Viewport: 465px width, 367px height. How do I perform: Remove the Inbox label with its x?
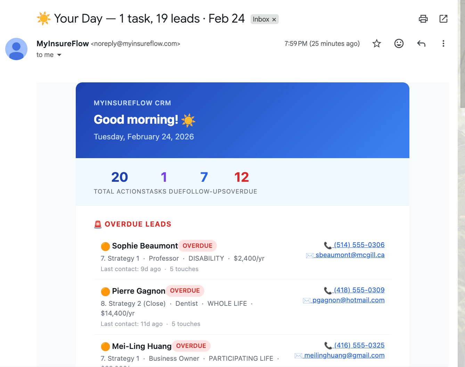[x=274, y=19]
